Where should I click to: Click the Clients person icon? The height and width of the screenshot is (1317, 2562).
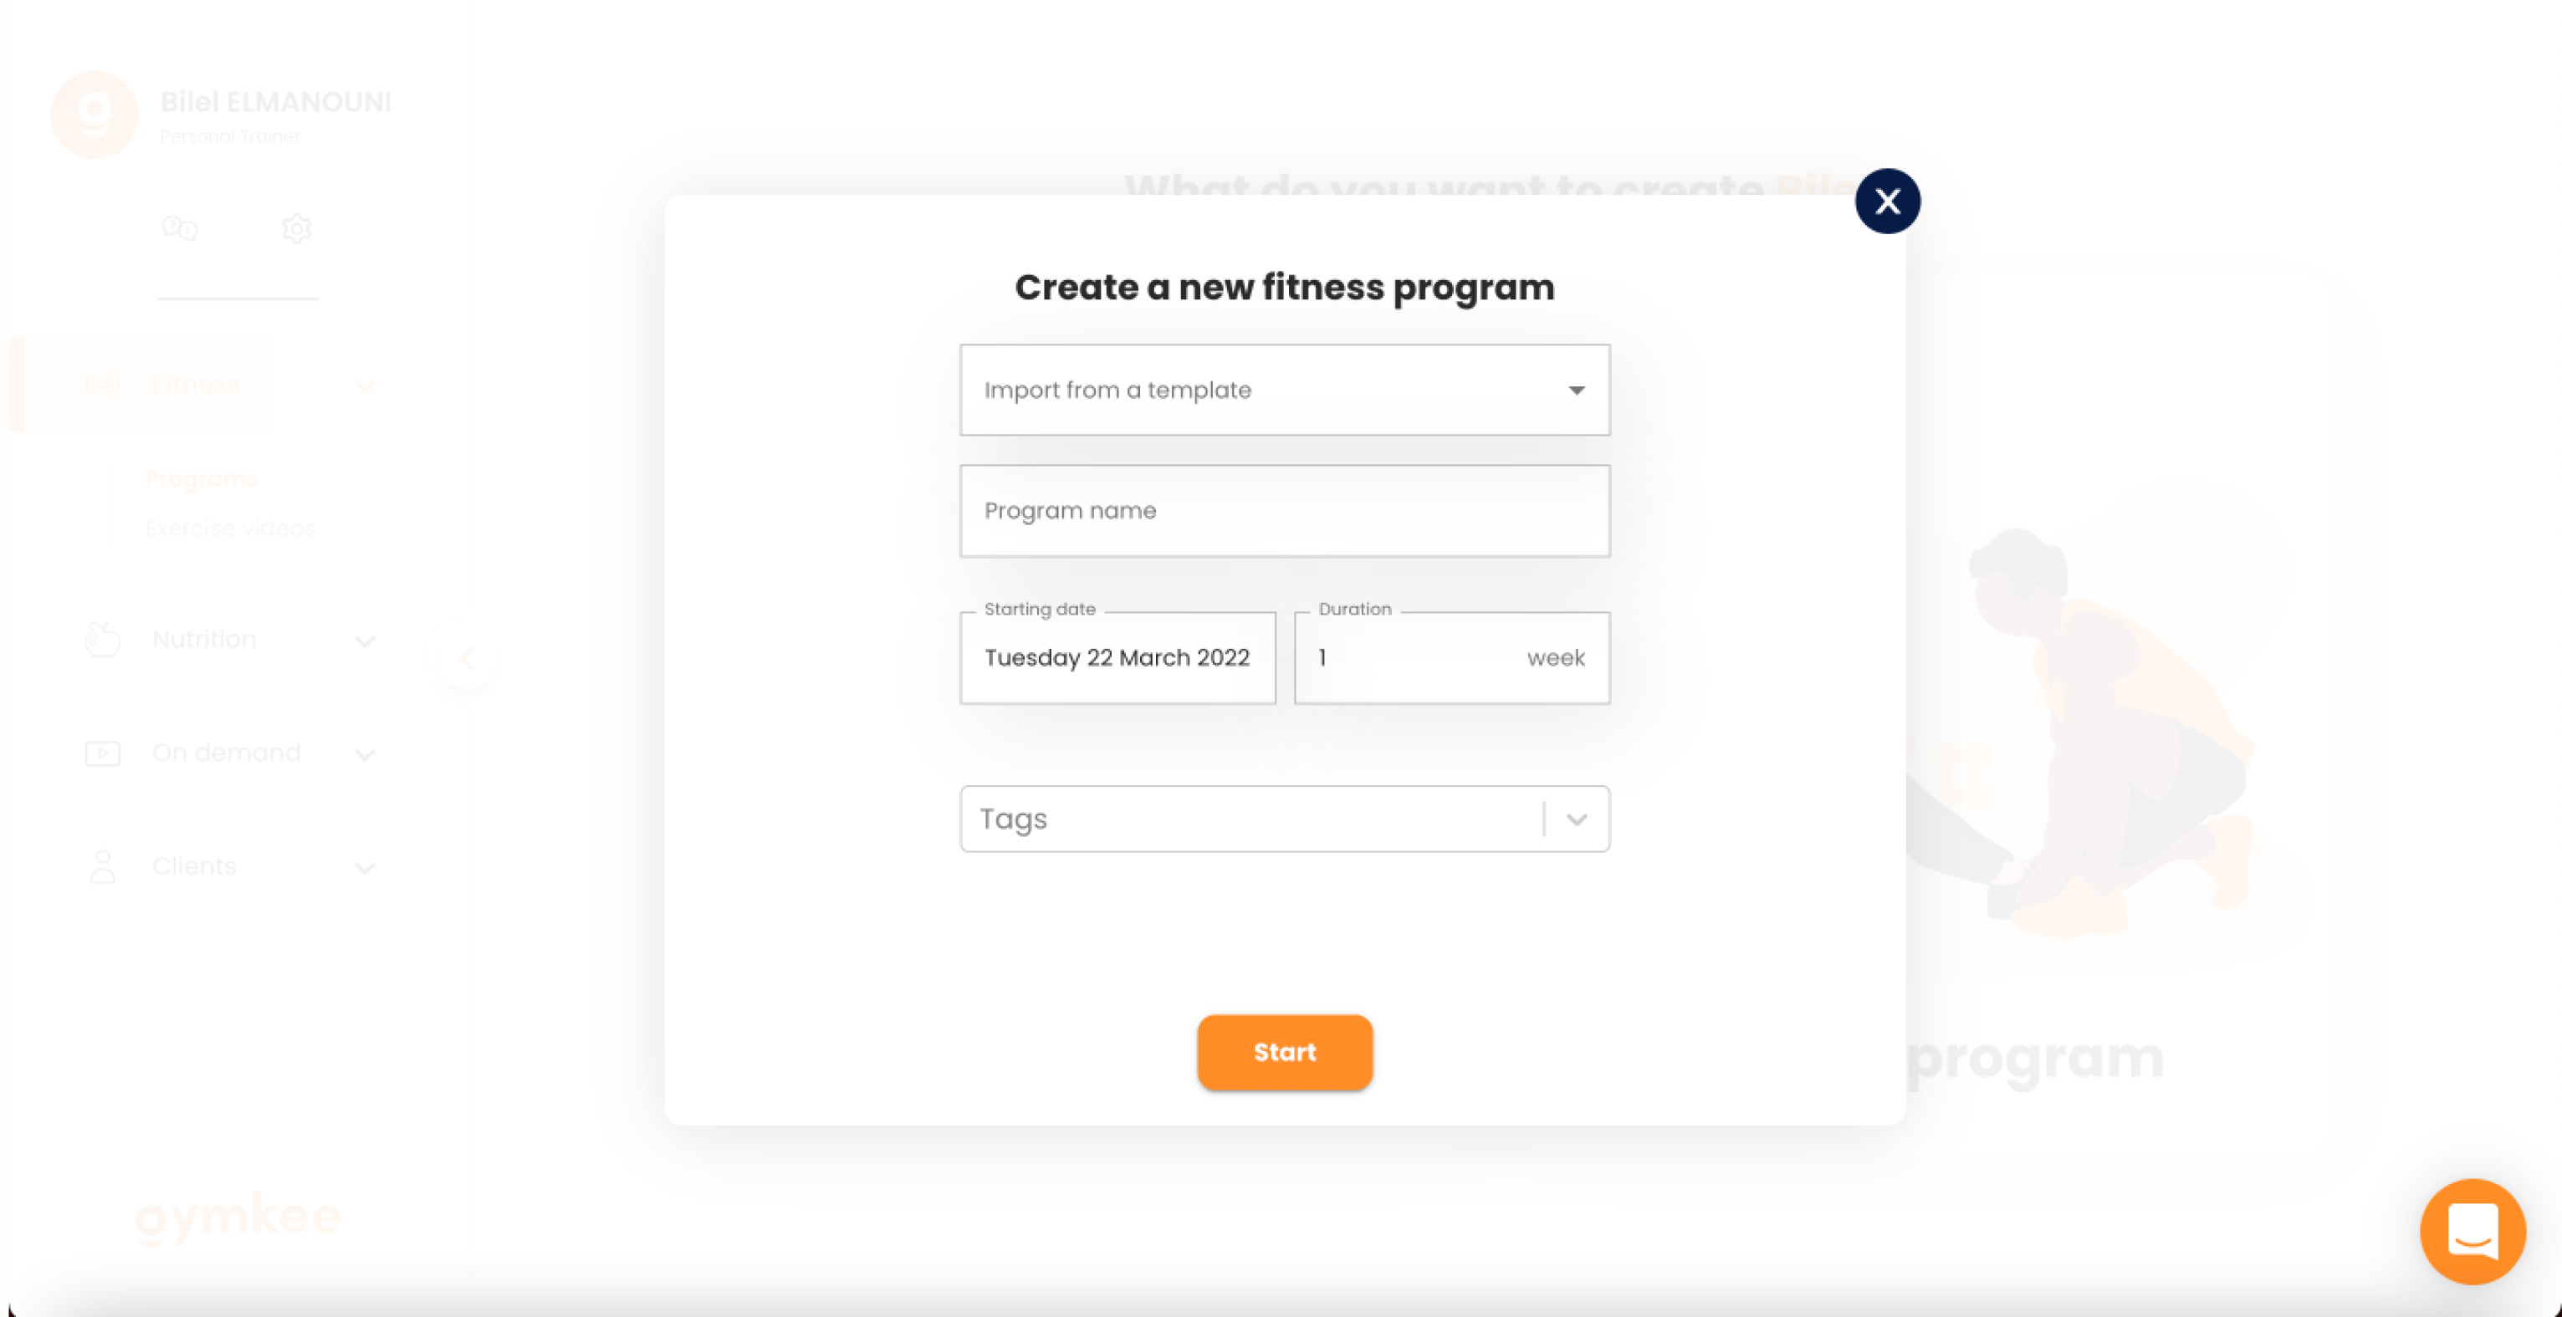(102, 867)
